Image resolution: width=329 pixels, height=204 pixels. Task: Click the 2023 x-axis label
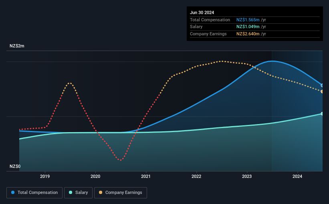click(247, 176)
